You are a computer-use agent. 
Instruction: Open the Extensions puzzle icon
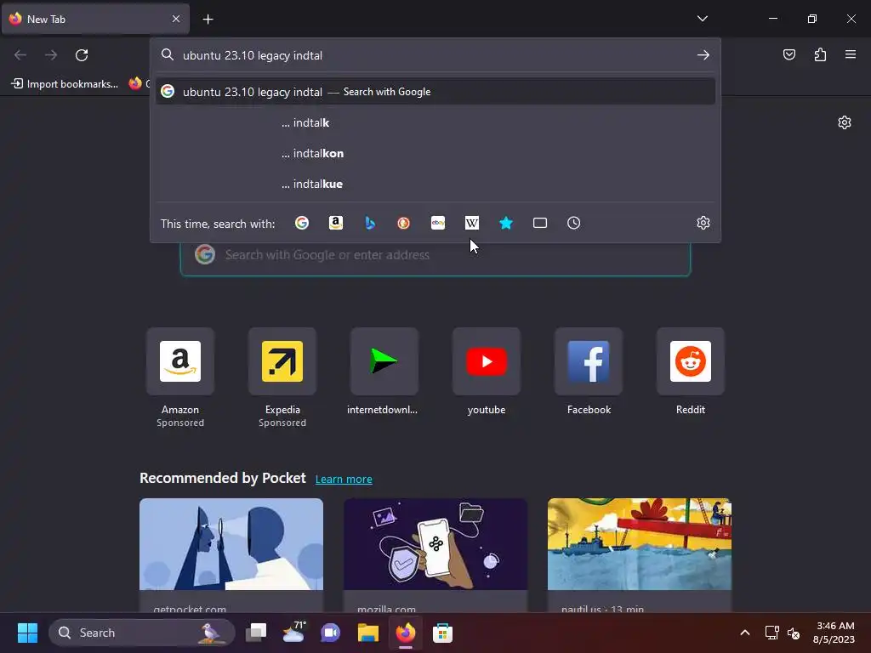820,54
